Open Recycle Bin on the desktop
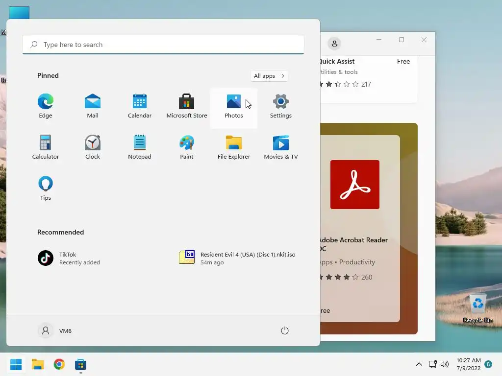Image resolution: width=502 pixels, height=376 pixels. [x=477, y=308]
